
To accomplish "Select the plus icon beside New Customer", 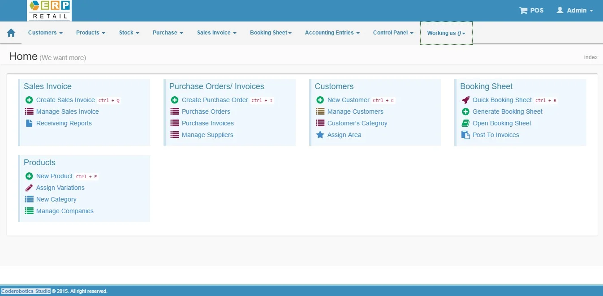I will 320,100.
